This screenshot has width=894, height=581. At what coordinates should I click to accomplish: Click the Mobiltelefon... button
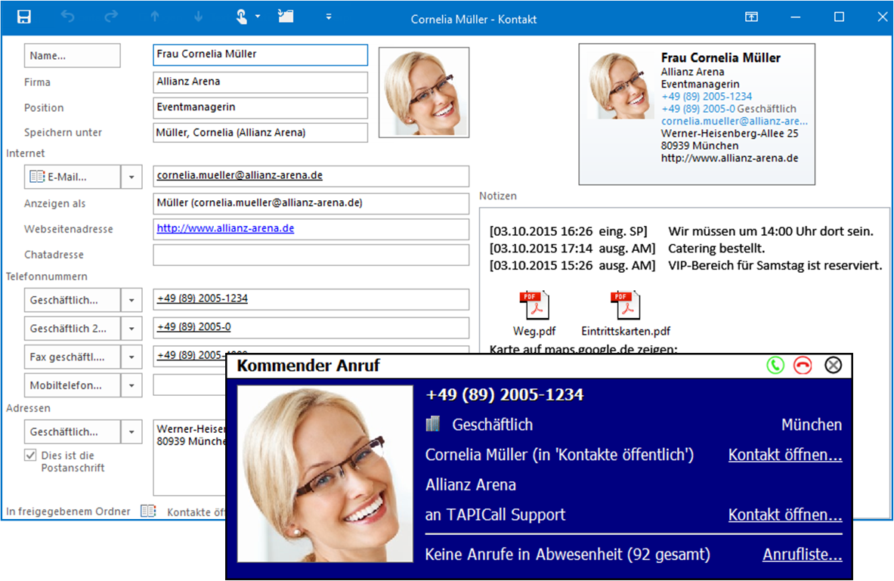click(73, 385)
